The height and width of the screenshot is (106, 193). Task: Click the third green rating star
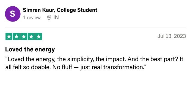point(24,36)
